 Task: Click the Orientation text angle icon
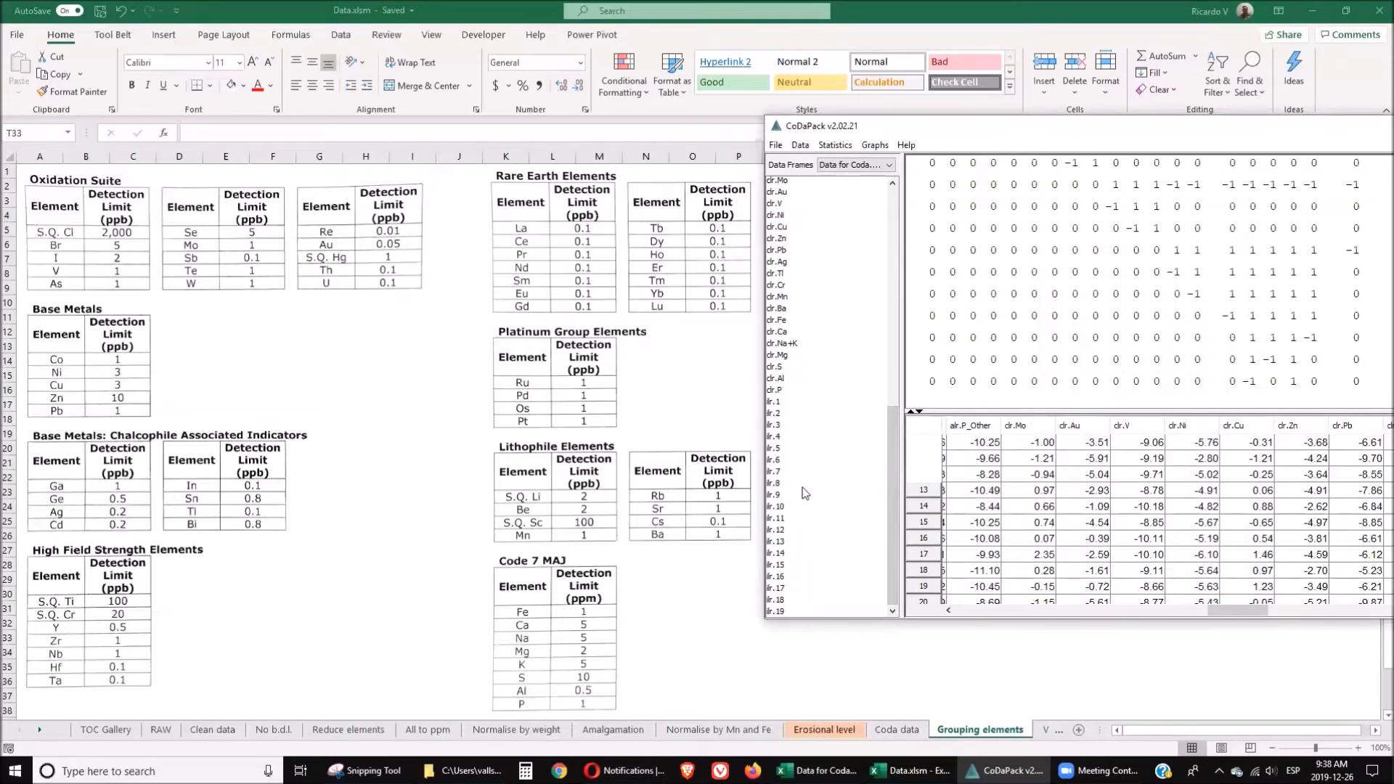pos(351,62)
